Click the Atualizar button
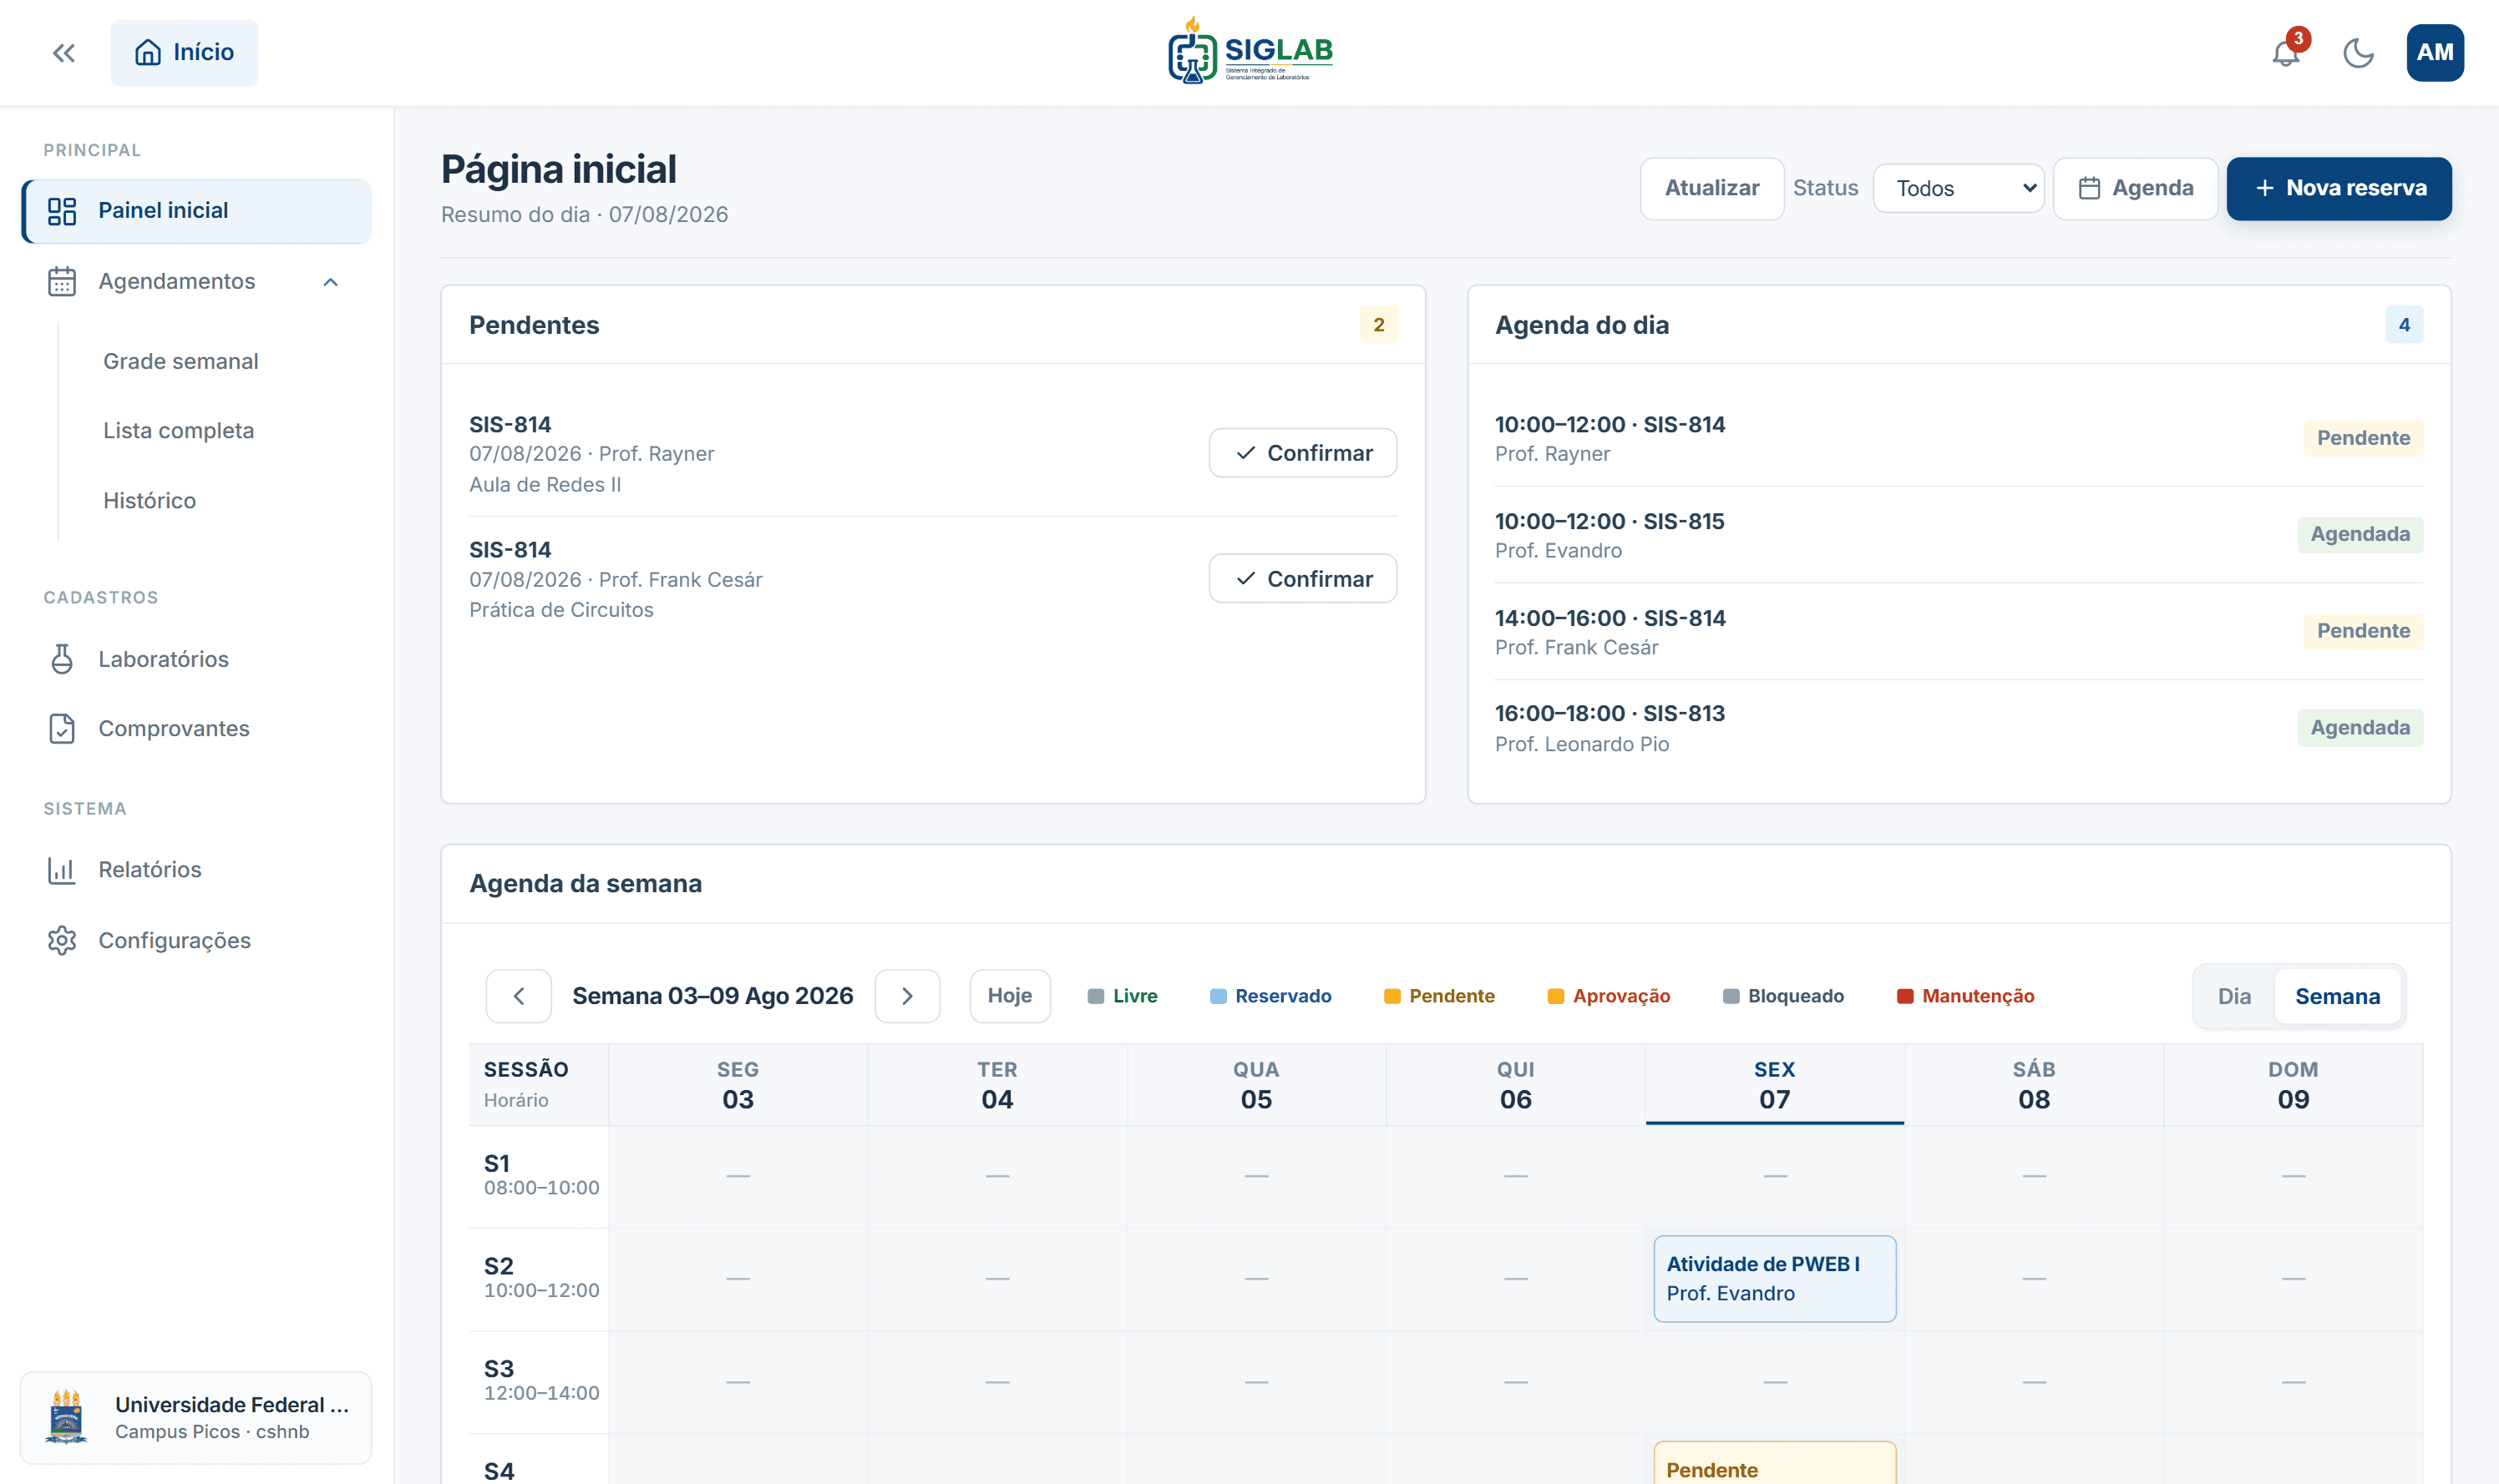The height and width of the screenshot is (1484, 2499). click(x=1711, y=188)
